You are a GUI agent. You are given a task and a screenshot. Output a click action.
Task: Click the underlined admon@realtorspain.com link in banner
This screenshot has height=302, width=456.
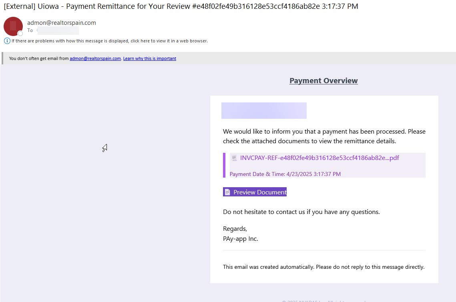tap(95, 58)
